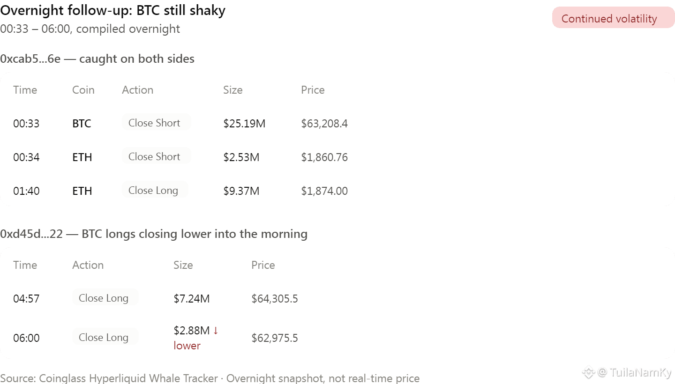This screenshot has width=675, height=384.
Task: Click the $62,975.5 price cell
Action: pos(275,338)
